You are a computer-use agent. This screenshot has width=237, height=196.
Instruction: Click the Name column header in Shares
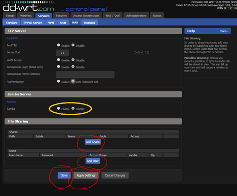click(x=81, y=136)
